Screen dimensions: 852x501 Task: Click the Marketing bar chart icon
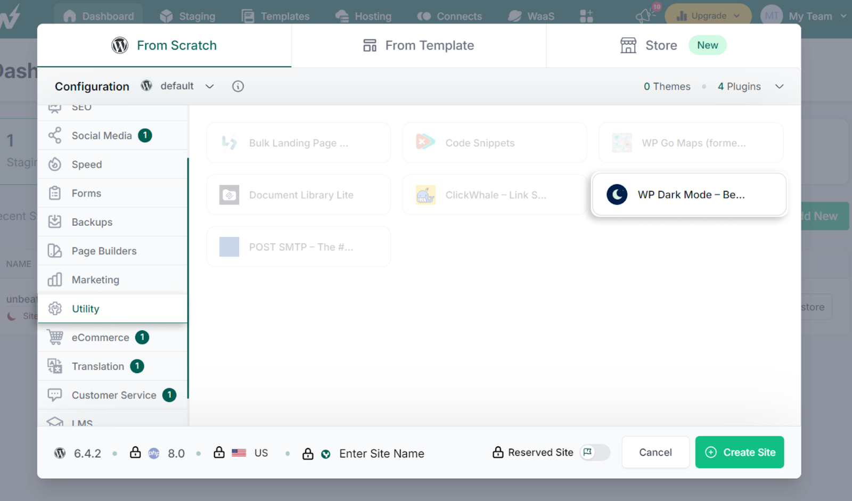tap(55, 279)
